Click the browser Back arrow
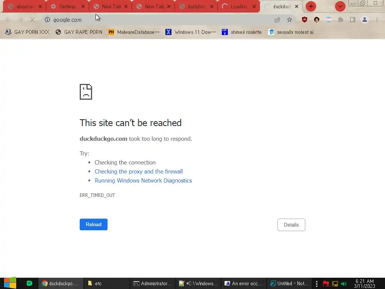This screenshot has width=385, height=289. pyautogui.click(x=8, y=20)
